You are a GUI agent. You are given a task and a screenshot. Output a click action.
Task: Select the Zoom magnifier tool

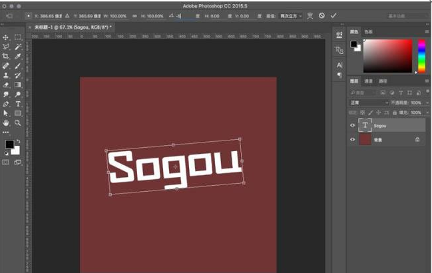(x=18, y=123)
